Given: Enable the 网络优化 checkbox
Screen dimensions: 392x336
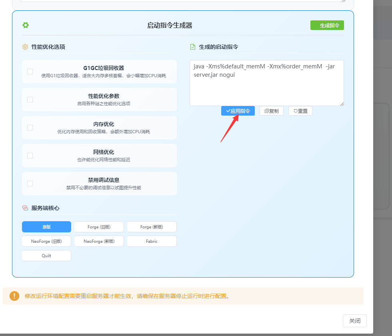Looking at the screenshot, I should (30, 156).
